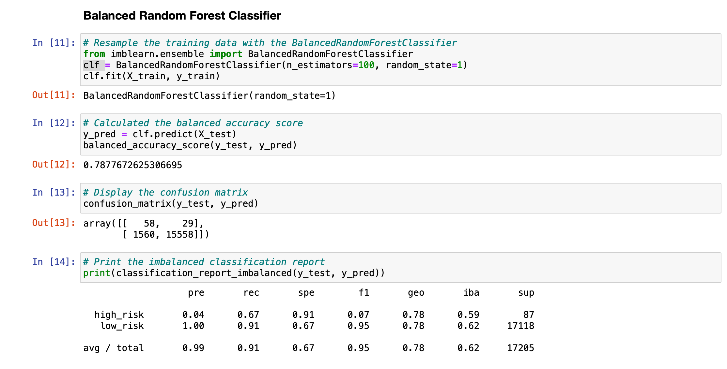Image resolution: width=727 pixels, height=369 pixels.
Task: Click the In [13] prompt label
Action: click(x=54, y=192)
